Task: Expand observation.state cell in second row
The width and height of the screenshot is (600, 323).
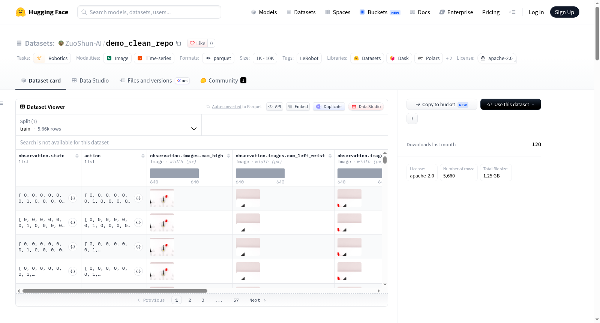Action: click(x=73, y=222)
